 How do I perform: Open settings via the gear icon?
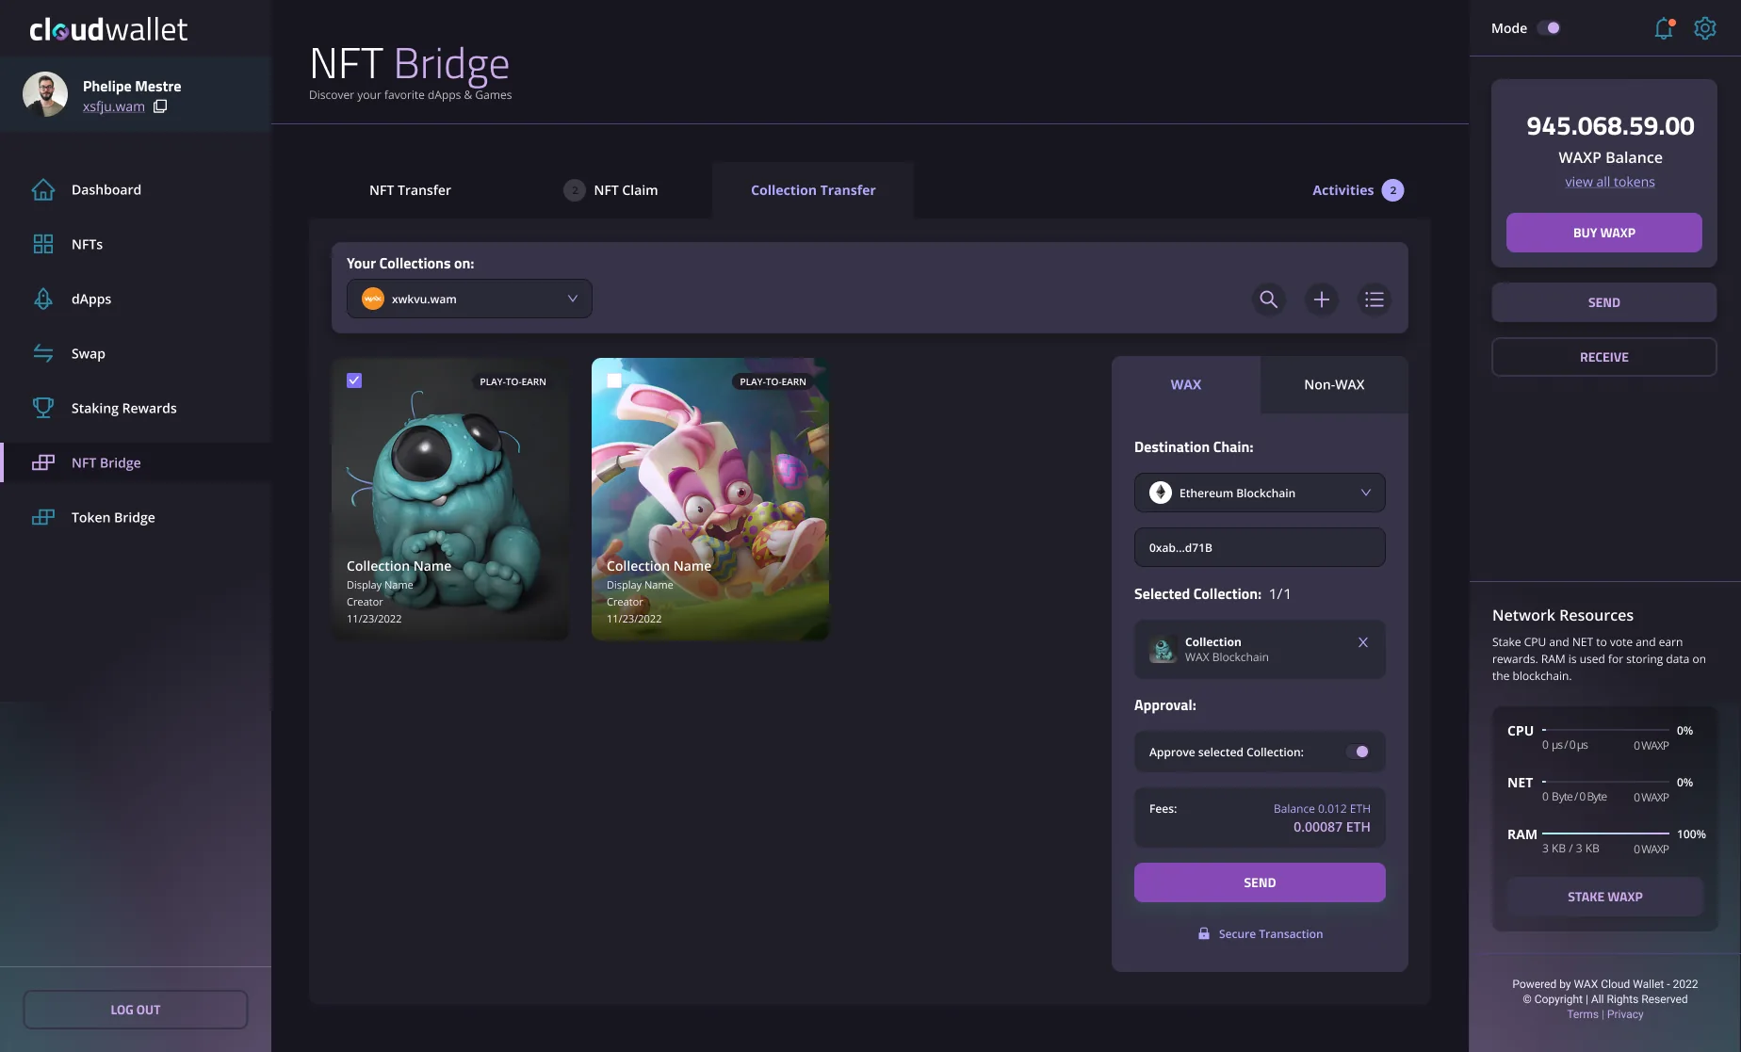click(x=1705, y=28)
